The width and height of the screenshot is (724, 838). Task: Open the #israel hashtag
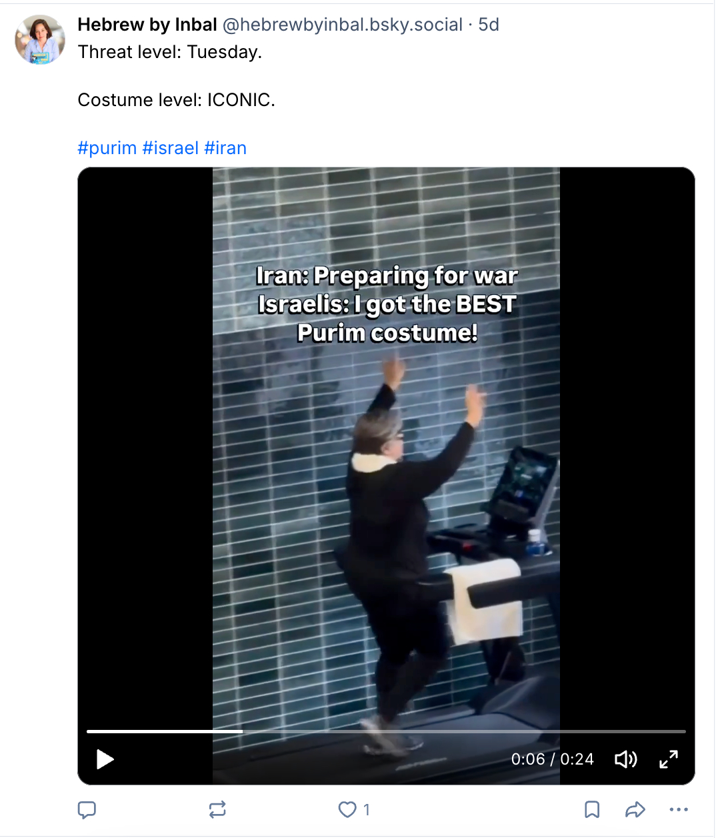click(x=171, y=148)
